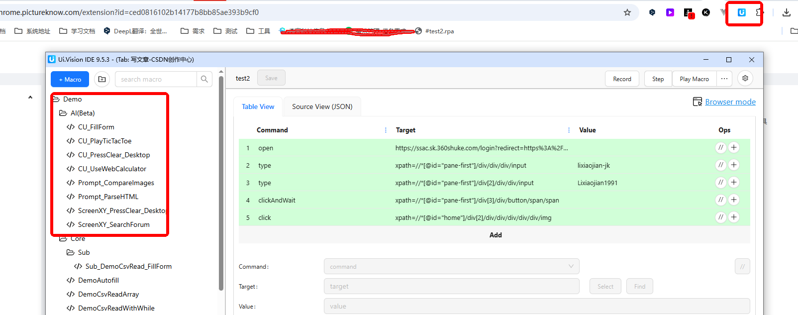Focus the target input field
This screenshot has height=315, width=798.
451,286
